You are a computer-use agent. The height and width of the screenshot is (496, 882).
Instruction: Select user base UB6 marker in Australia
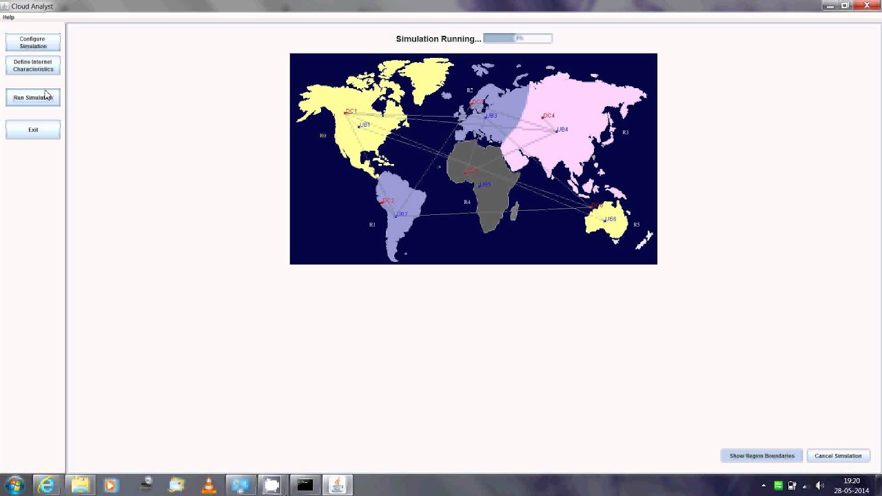[x=610, y=219]
